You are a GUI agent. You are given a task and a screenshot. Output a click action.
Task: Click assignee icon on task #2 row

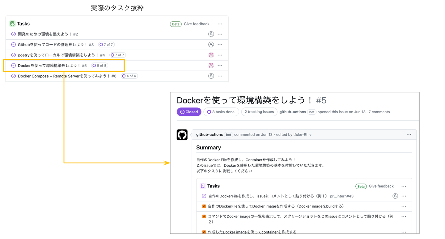click(211, 34)
